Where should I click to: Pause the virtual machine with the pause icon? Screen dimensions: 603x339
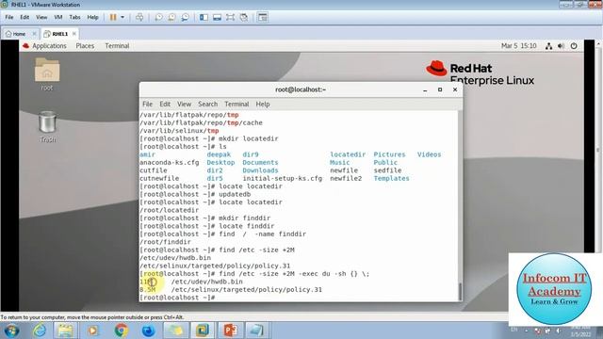click(113, 17)
